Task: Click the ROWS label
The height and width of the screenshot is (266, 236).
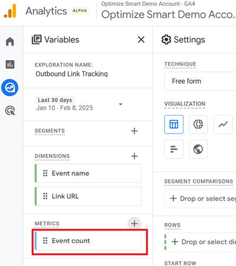Action: (172, 225)
